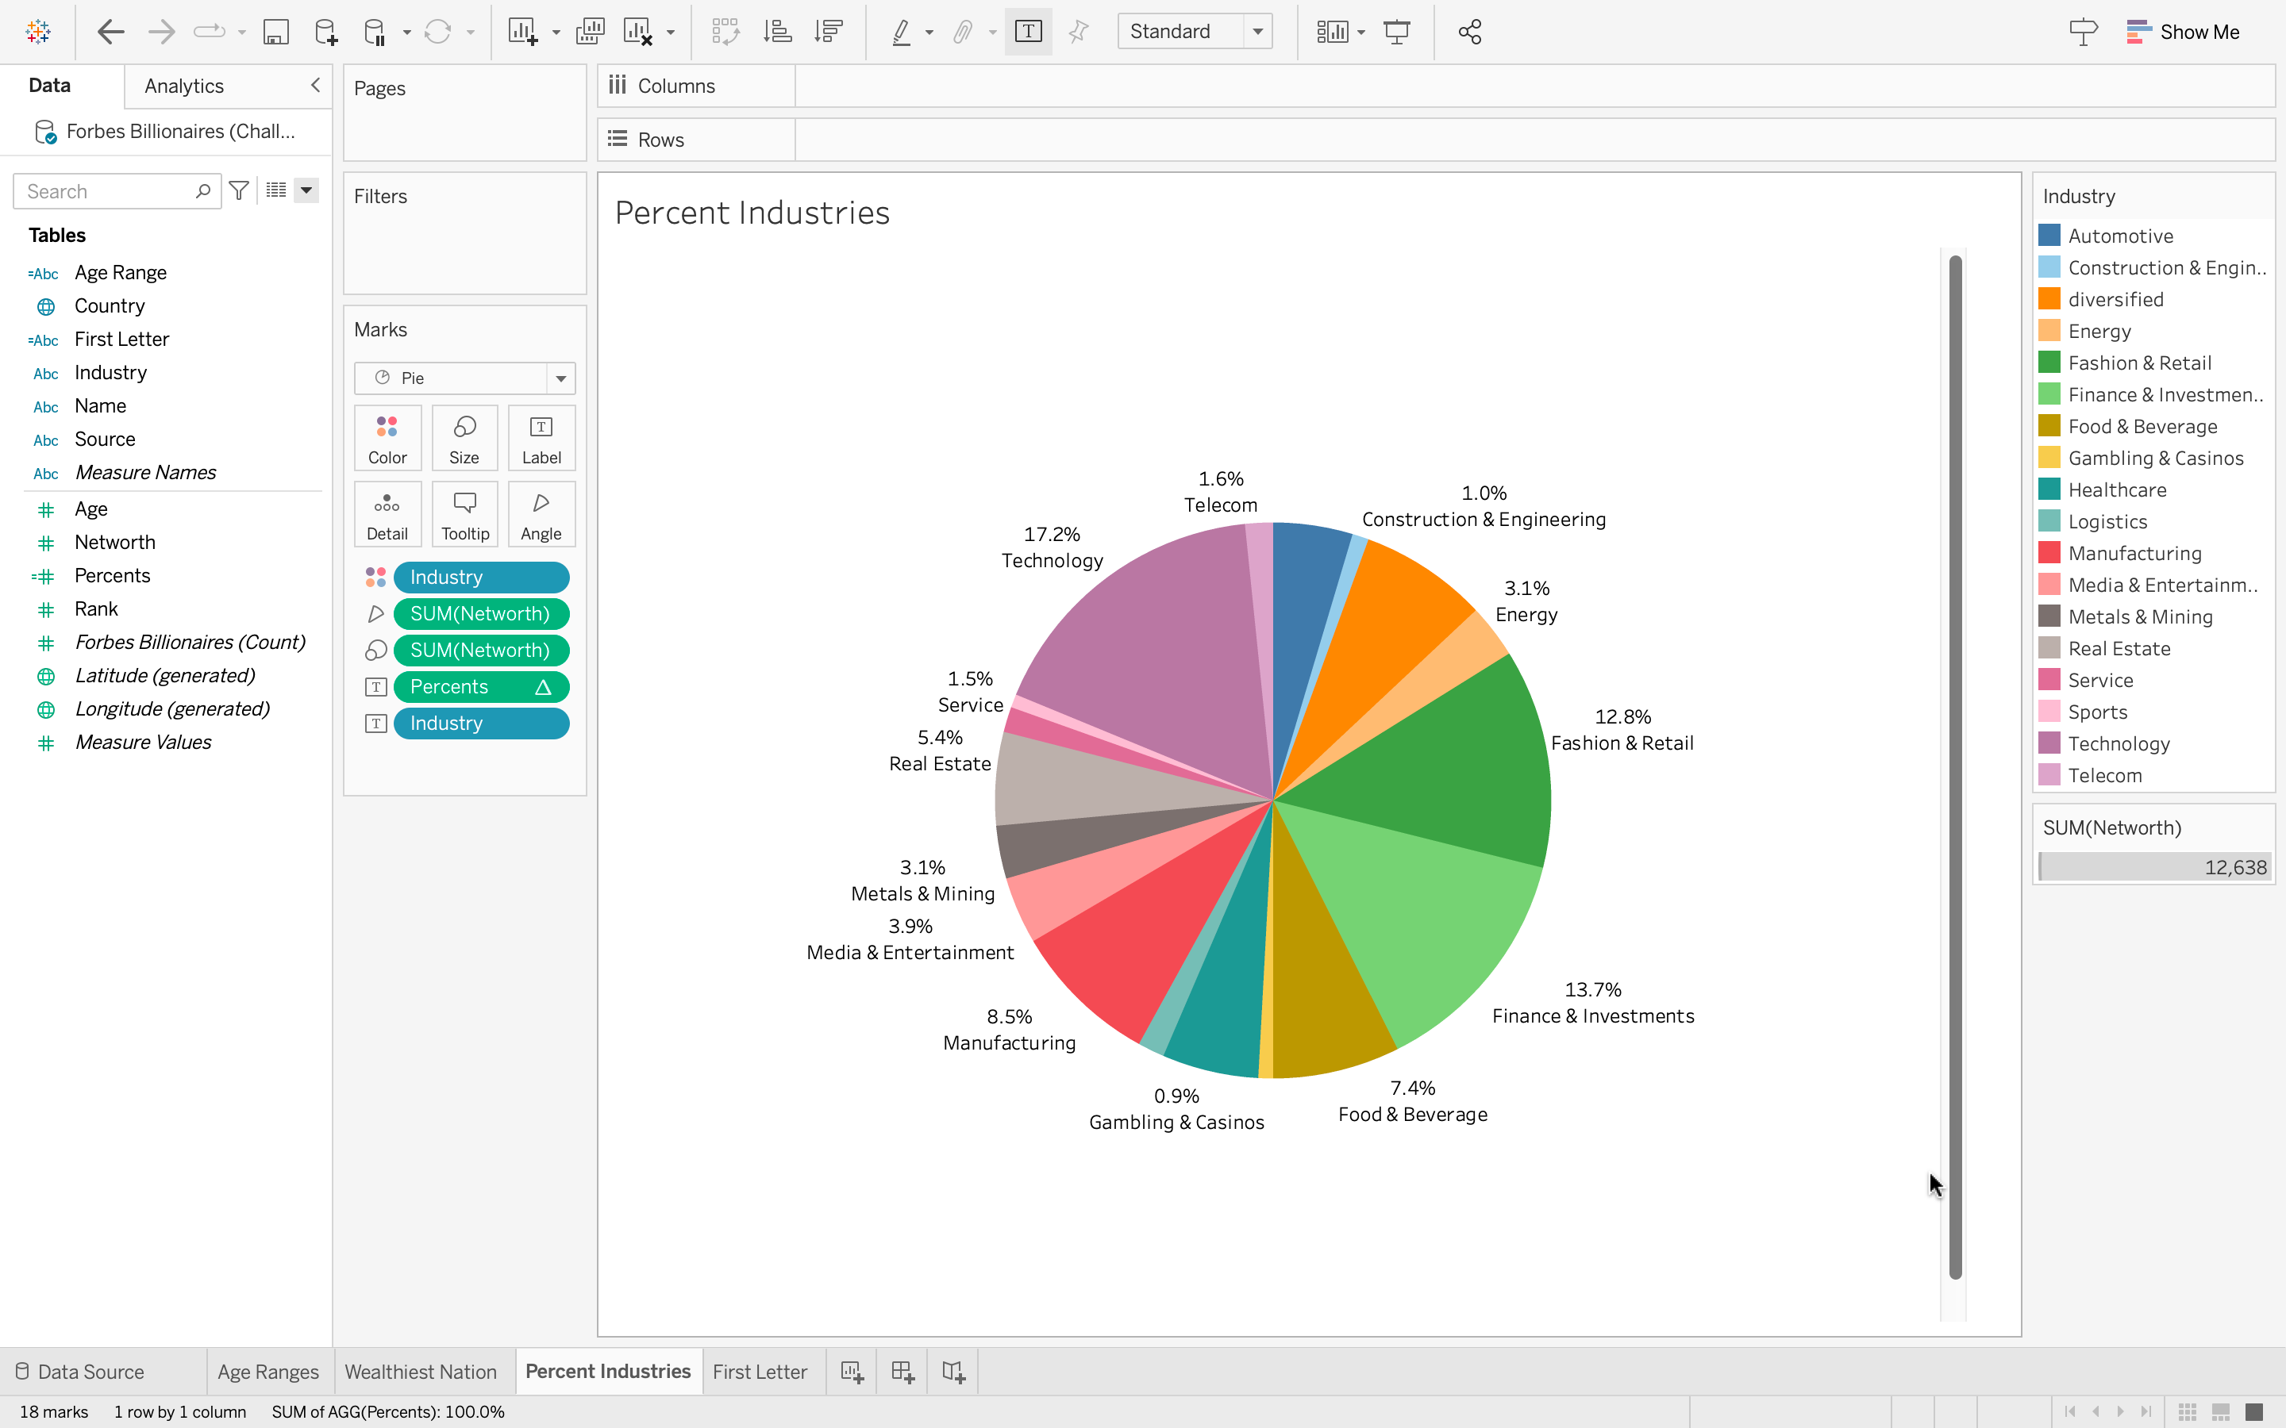Viewport: 2286px width, 1428px height.
Task: Click the Swap Rows and Columns icon
Action: pos(725,32)
